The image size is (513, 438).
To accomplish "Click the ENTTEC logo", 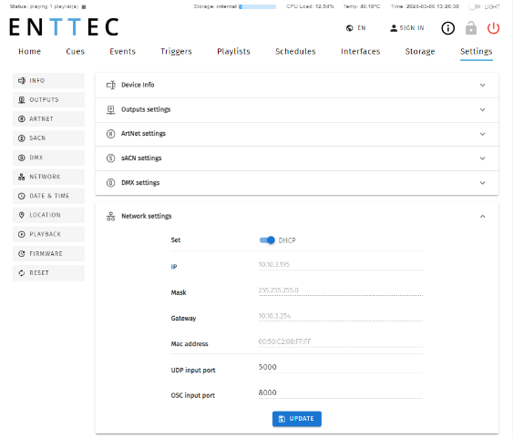I will [x=64, y=26].
